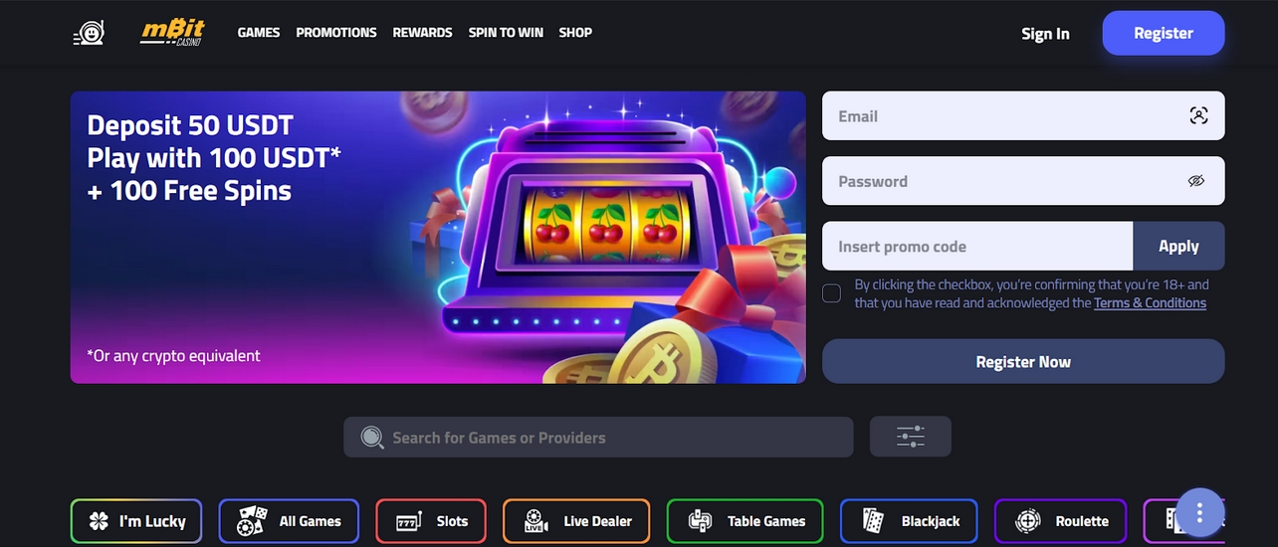Go to SPIN TO WIN page
The height and width of the screenshot is (547, 1278).
(506, 33)
